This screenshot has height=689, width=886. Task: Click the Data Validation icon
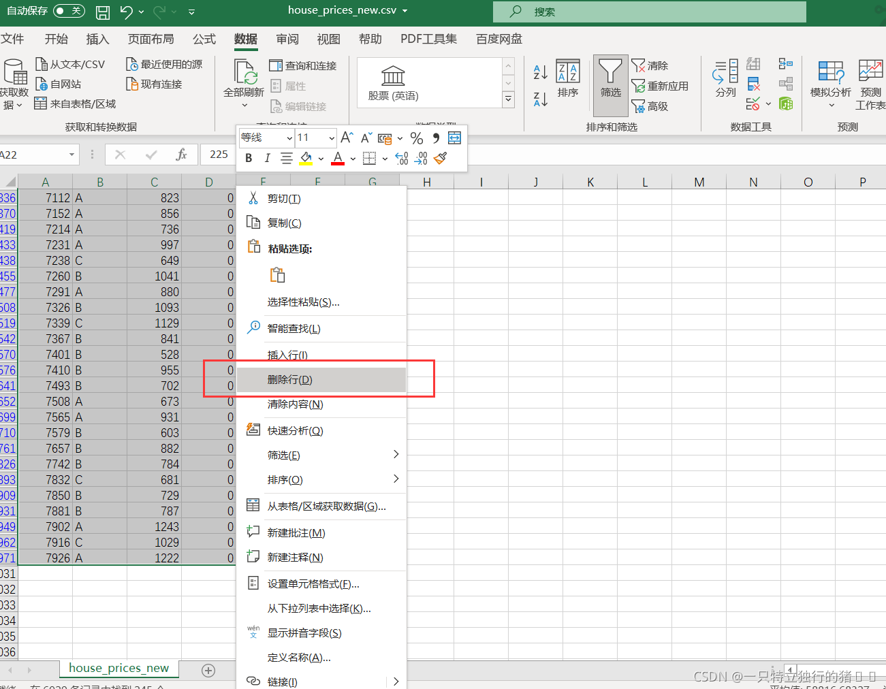[753, 103]
